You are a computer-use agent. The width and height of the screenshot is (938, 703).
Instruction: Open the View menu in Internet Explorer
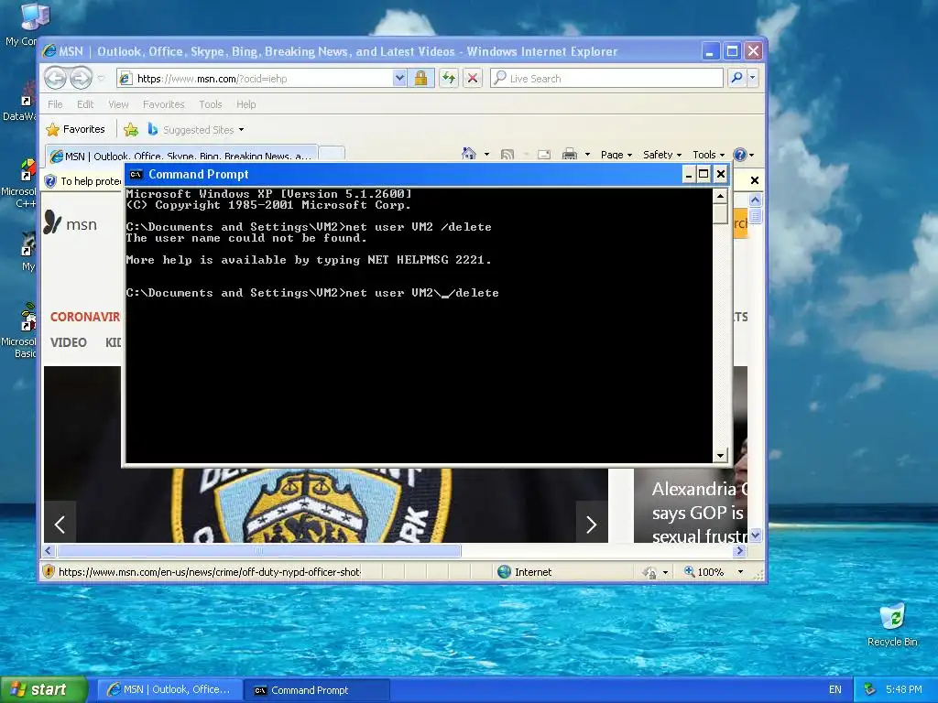pyautogui.click(x=118, y=104)
